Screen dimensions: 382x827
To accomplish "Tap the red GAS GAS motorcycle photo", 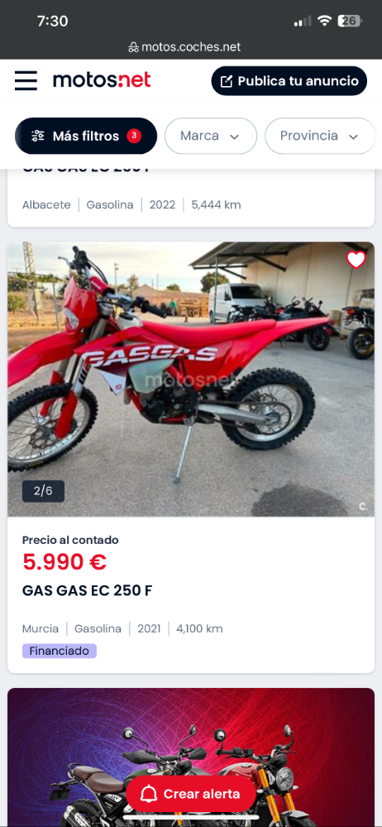I will 191,379.
